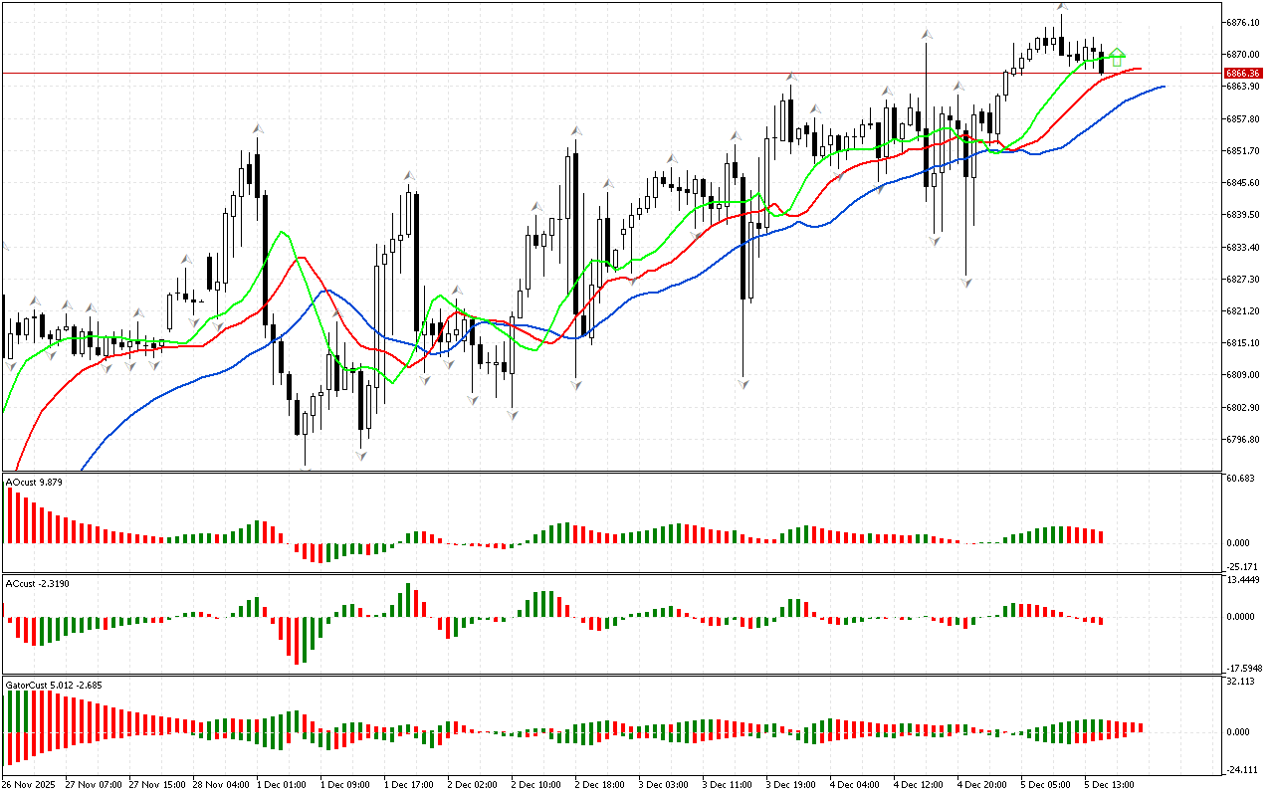1274x796 pixels.
Task: Click the 60.683 value on the AOcust scale
Action: (1241, 479)
